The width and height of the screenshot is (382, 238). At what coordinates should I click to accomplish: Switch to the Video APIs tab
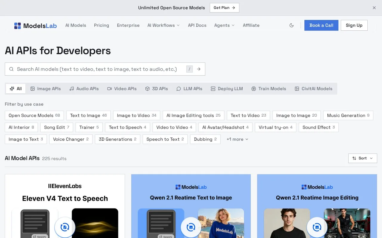click(122, 89)
